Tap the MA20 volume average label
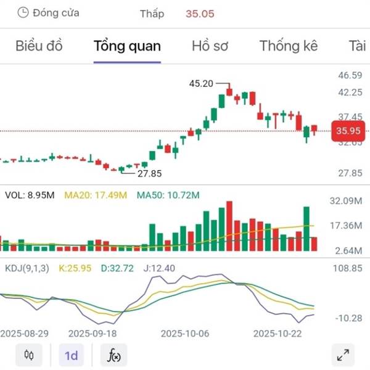 tap(96, 195)
